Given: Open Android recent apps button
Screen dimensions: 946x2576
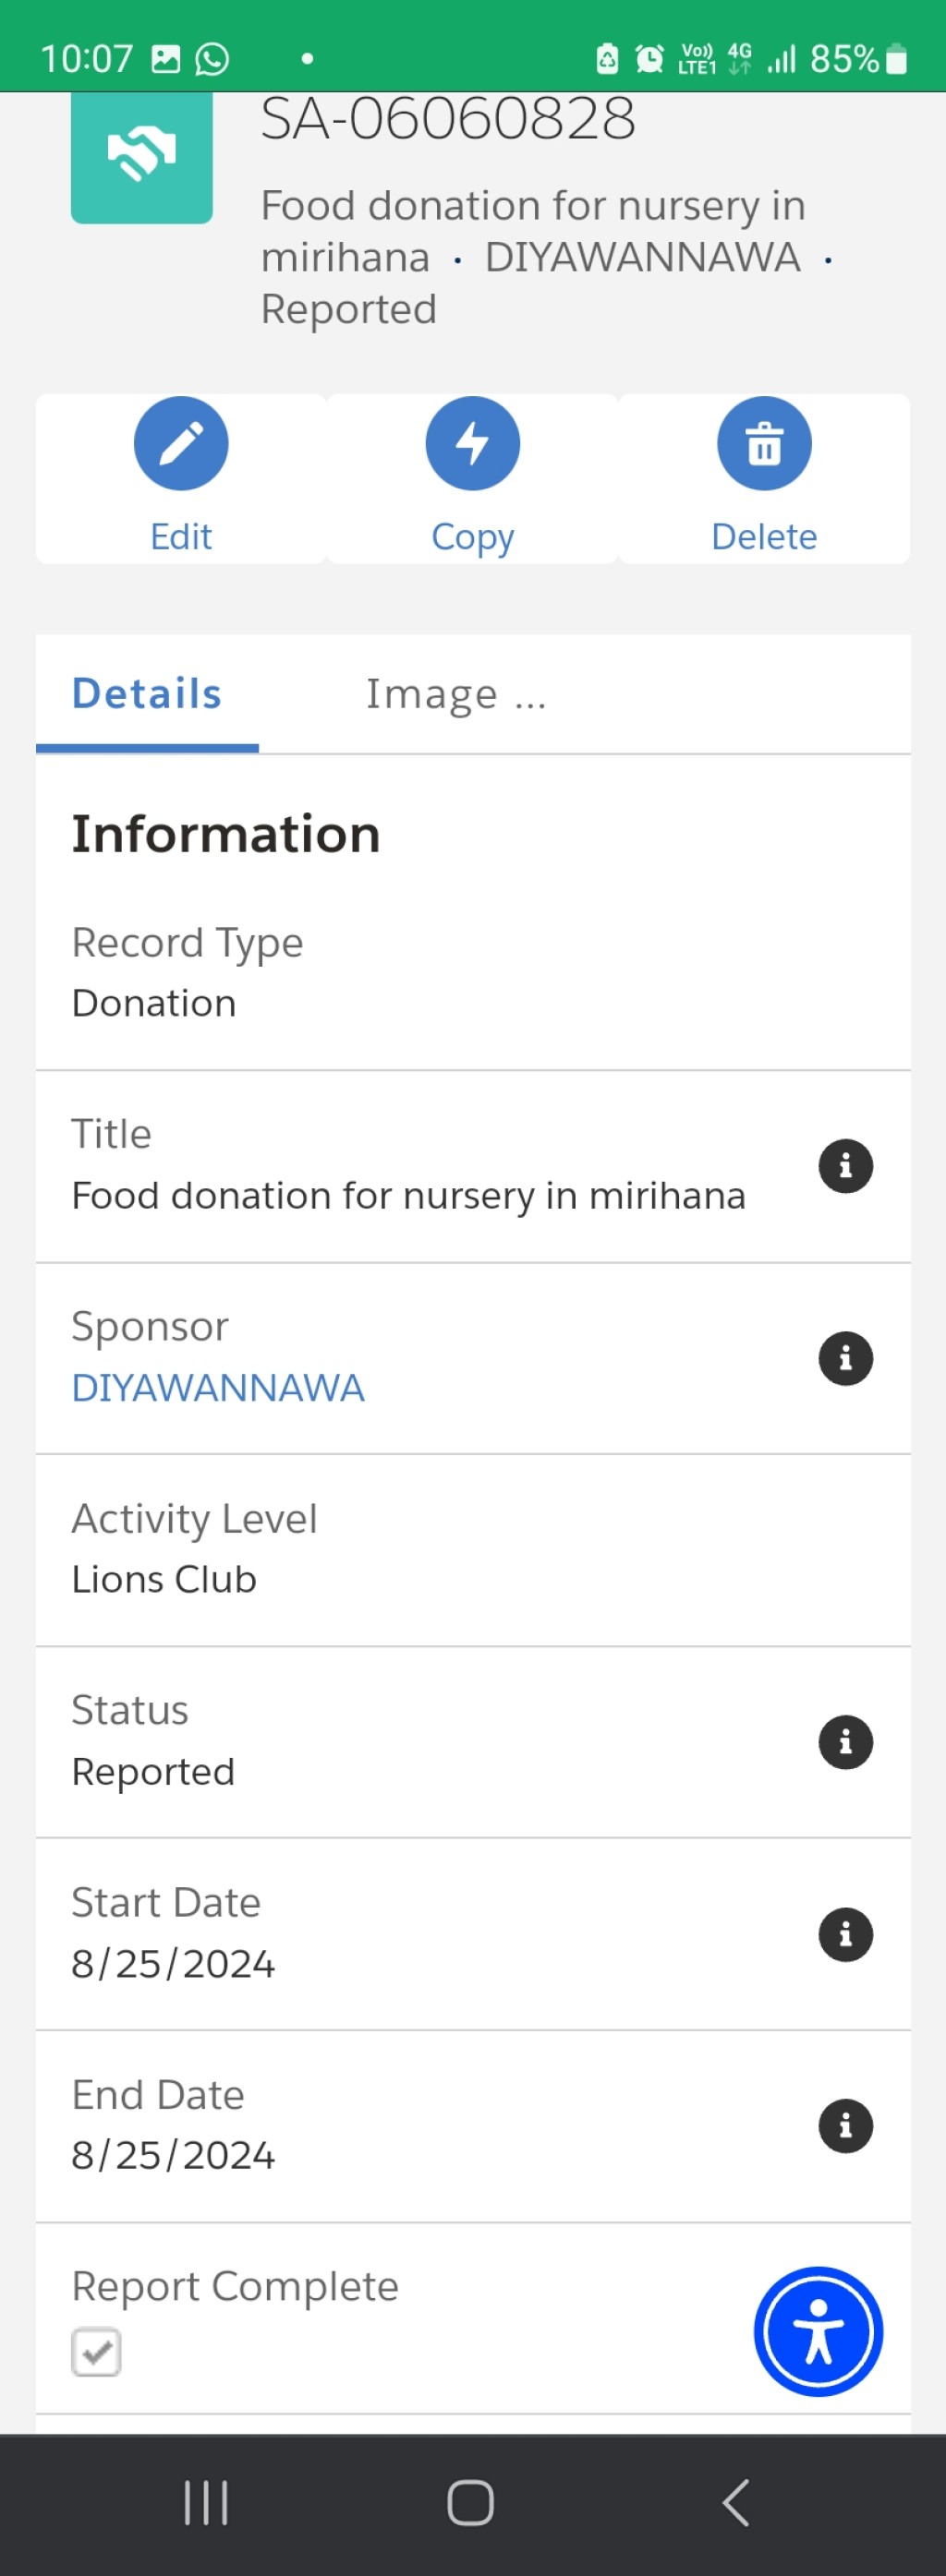Looking at the screenshot, I should [x=206, y=2503].
